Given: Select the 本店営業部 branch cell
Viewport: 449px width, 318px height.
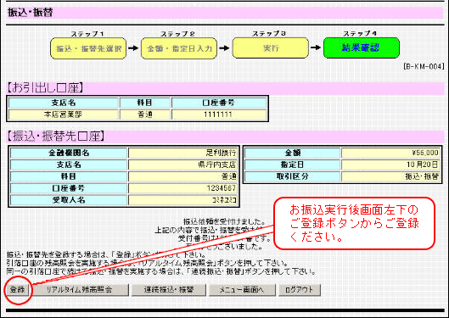Looking at the screenshot, I should [63, 114].
